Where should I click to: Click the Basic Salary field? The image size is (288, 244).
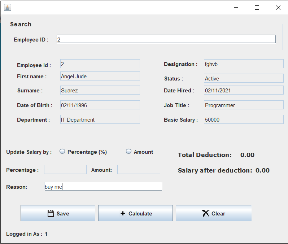tap(244, 119)
